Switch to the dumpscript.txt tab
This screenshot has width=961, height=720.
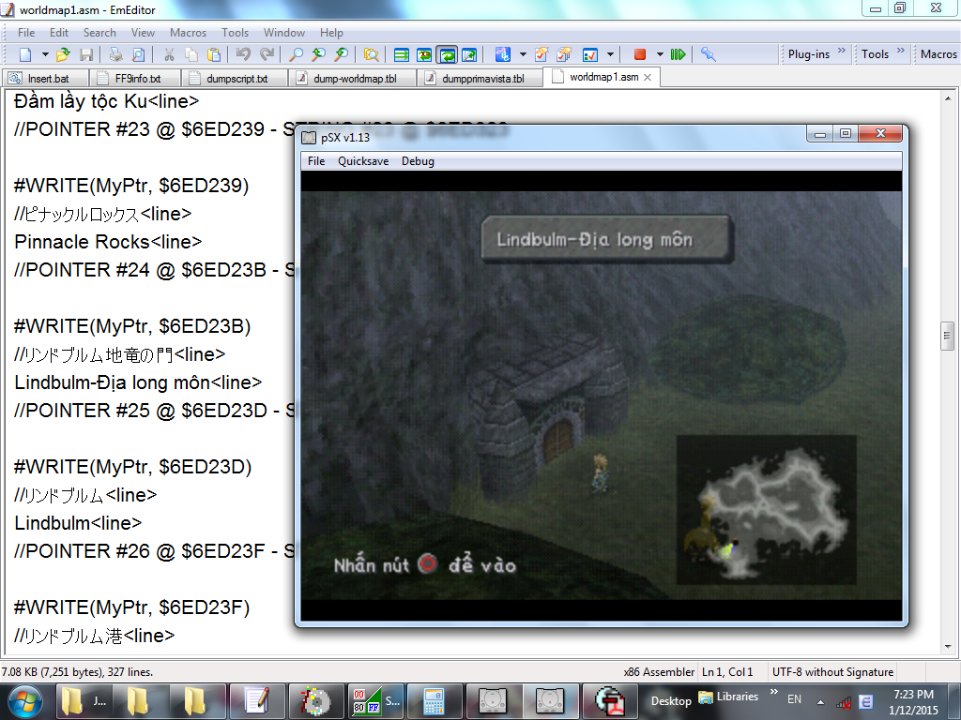click(x=235, y=79)
